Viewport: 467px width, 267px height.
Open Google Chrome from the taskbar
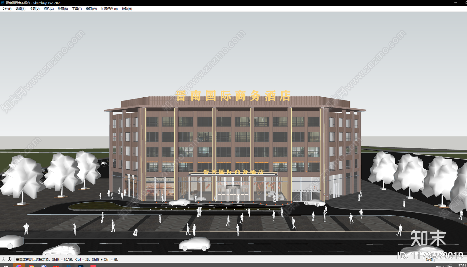click(x=32, y=265)
